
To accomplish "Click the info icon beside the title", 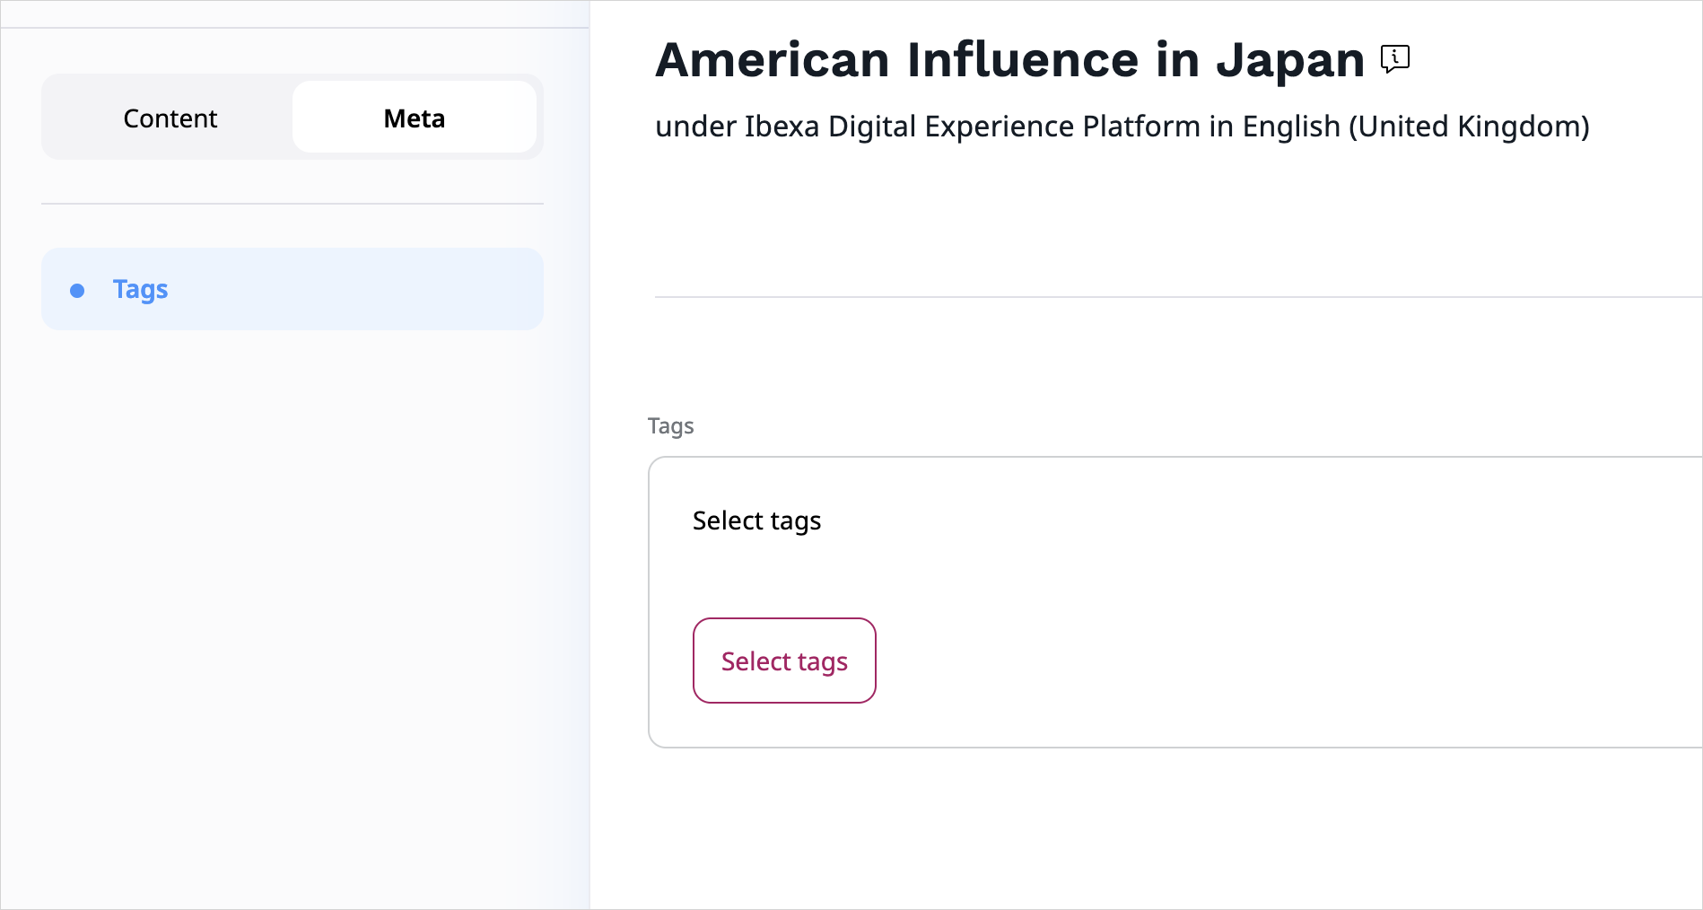I will [x=1394, y=59].
